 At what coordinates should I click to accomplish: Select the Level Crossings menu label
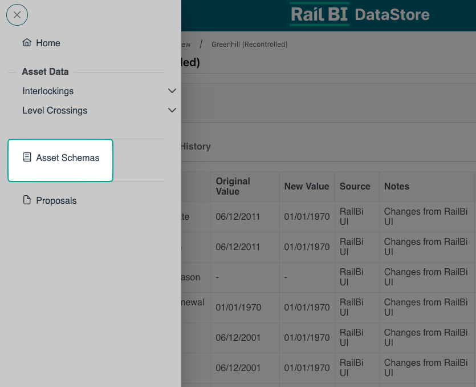[55, 110]
